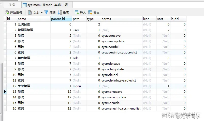This screenshot has width=204, height=121.
Task: Select the 系统目录 name cell
Action: click(34, 24)
